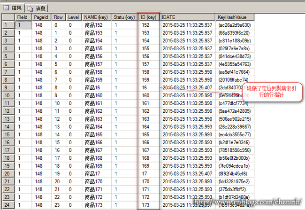Click the KeyHashValue cell (4e9355a54763)
305x210 pixels.
[235, 64]
